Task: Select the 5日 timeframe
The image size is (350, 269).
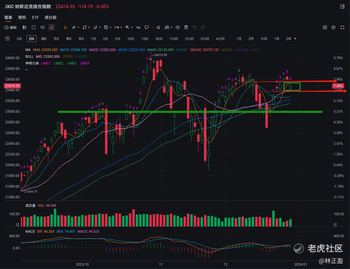Action: click(19, 39)
